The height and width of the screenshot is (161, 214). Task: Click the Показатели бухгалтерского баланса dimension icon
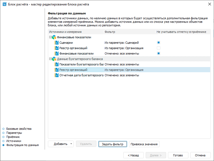57,64
